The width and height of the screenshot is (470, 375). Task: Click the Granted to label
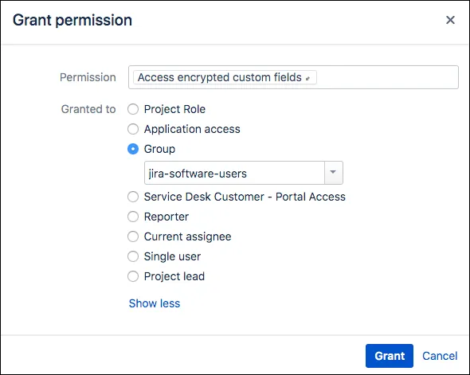[88, 109]
